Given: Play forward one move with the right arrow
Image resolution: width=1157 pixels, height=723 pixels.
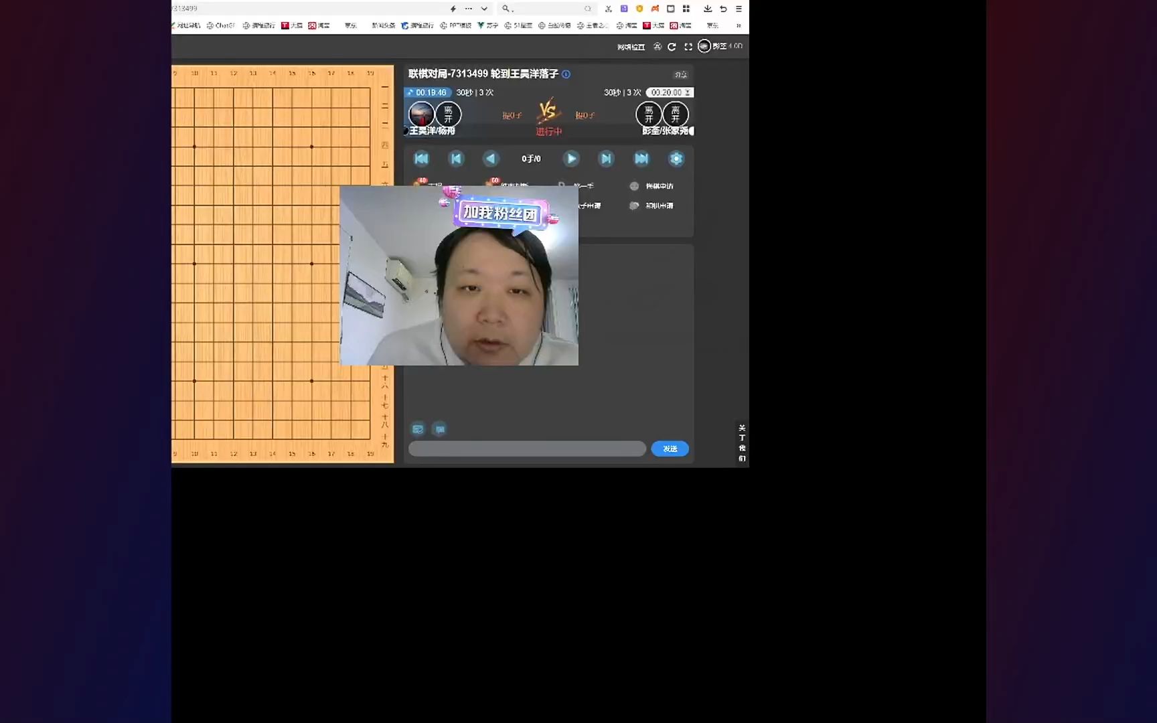Looking at the screenshot, I should point(571,159).
